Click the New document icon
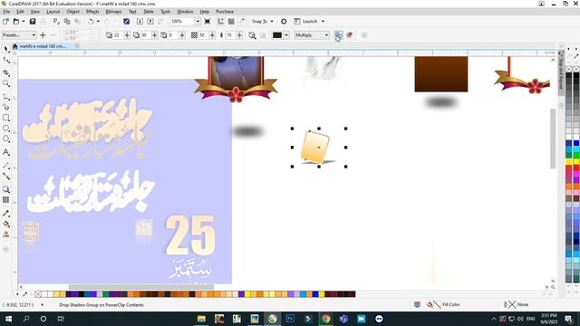 pos(5,22)
